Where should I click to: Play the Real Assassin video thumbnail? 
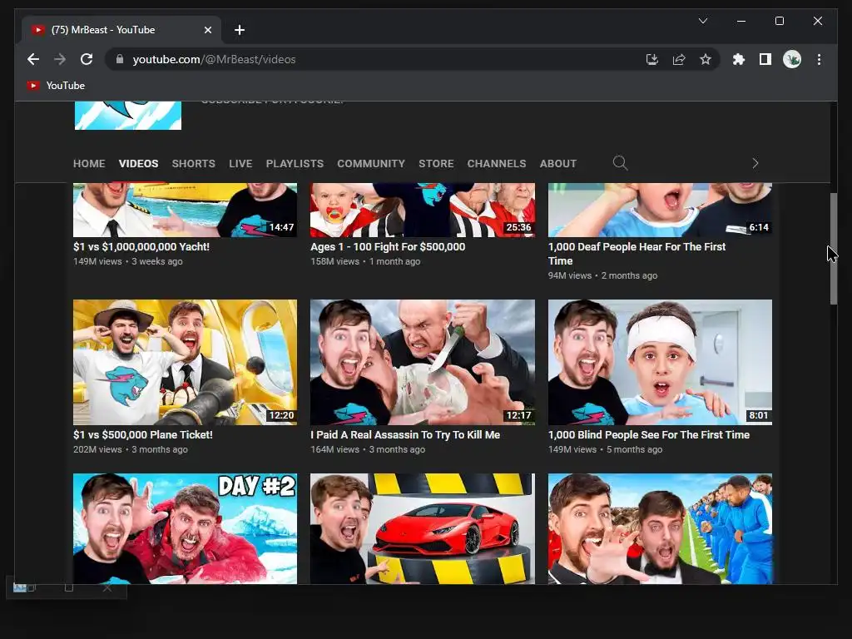tap(422, 362)
